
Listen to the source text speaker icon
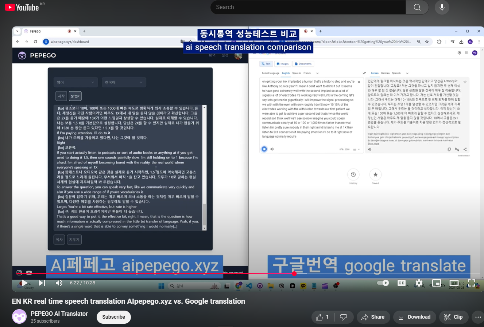click(x=272, y=149)
